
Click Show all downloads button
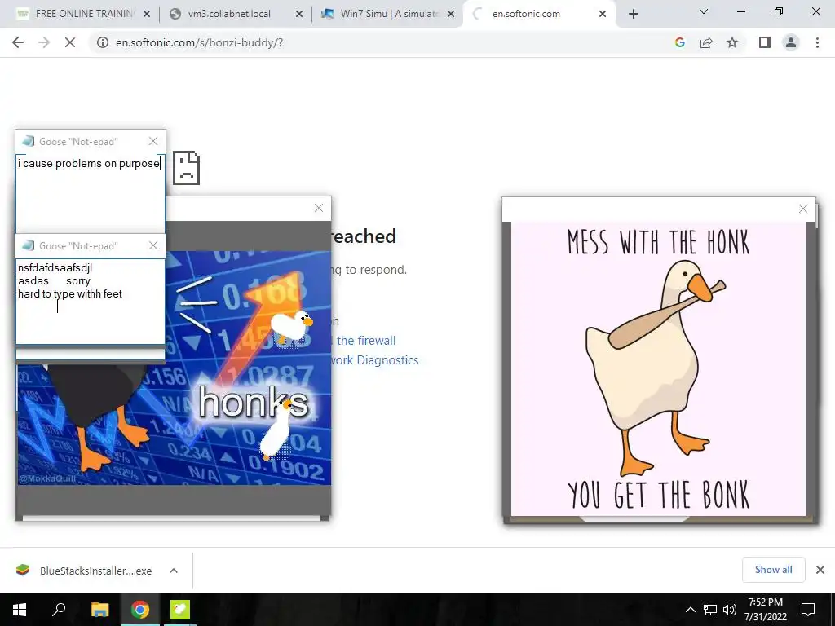tap(773, 570)
